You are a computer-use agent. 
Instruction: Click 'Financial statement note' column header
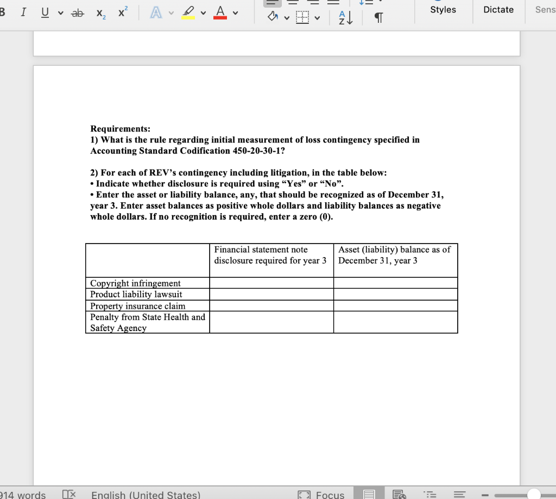click(270, 255)
